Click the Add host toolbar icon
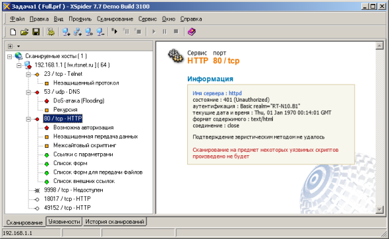The image size is (389, 239). (66, 32)
